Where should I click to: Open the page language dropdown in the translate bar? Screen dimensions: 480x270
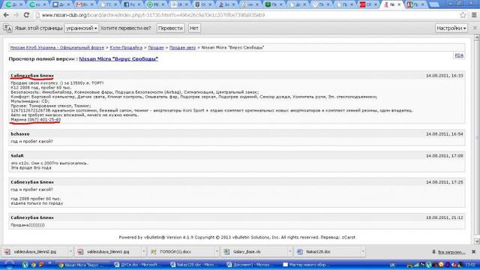click(x=82, y=28)
